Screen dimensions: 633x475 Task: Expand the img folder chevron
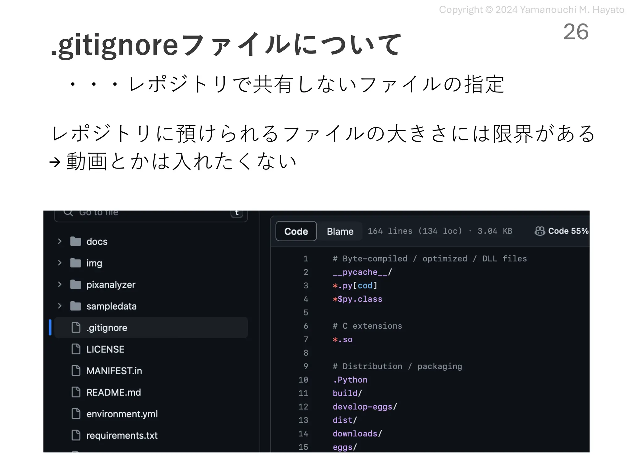pos(60,263)
